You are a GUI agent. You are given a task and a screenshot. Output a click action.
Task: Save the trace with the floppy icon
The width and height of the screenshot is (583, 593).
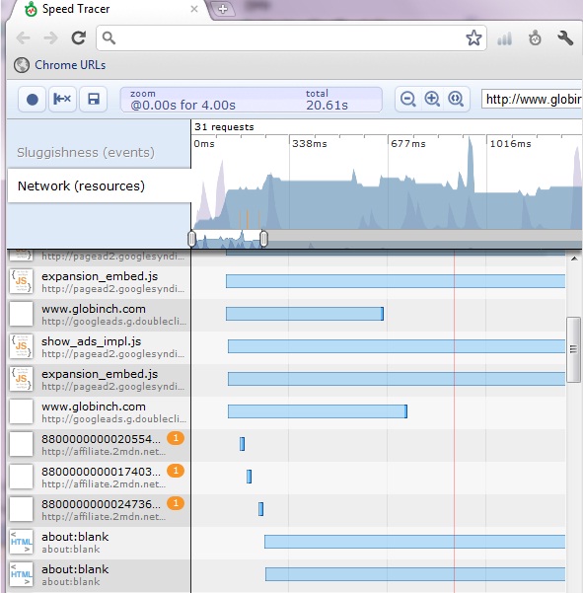[94, 100]
